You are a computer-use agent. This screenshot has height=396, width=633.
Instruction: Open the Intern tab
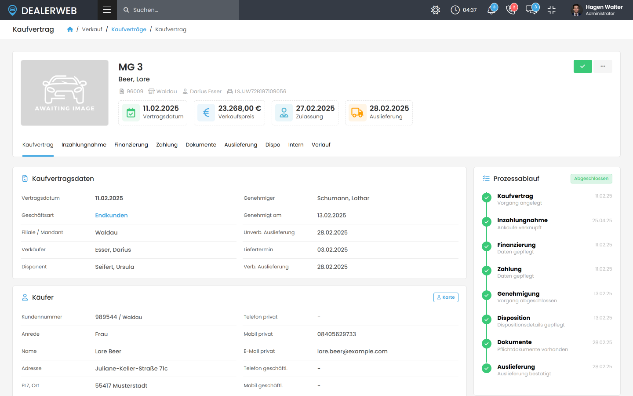click(296, 145)
